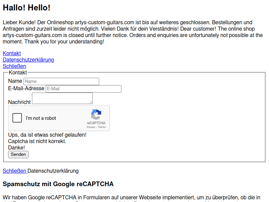Click Schließen link above the contact form
The height and width of the screenshot is (202, 269).
click(x=14, y=66)
